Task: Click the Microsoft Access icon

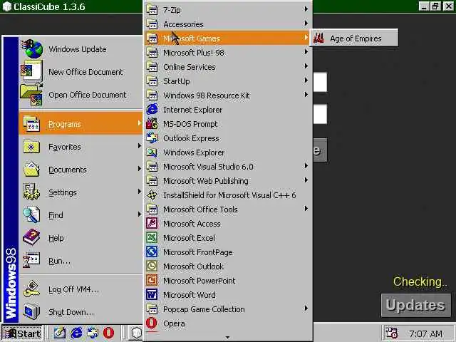Action: coord(152,224)
